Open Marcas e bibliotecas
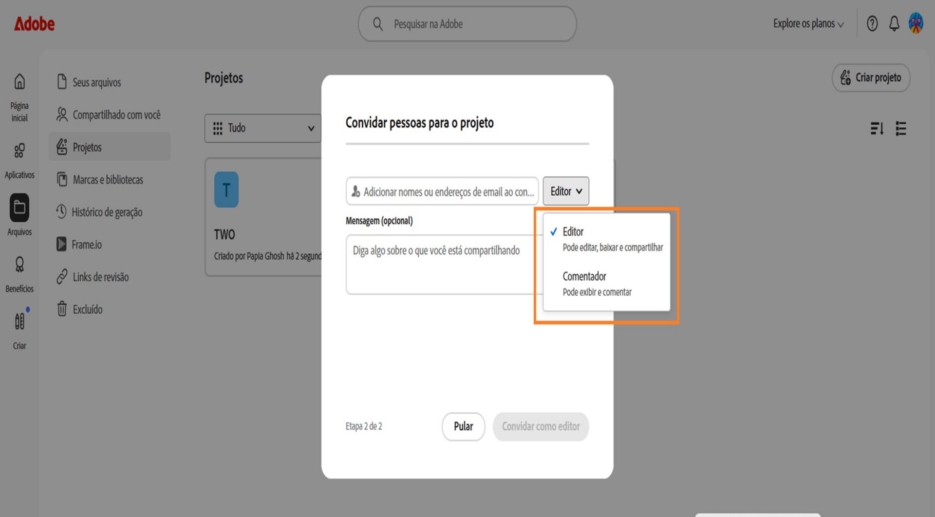Screen dimensions: 935x517 click(x=110, y=179)
